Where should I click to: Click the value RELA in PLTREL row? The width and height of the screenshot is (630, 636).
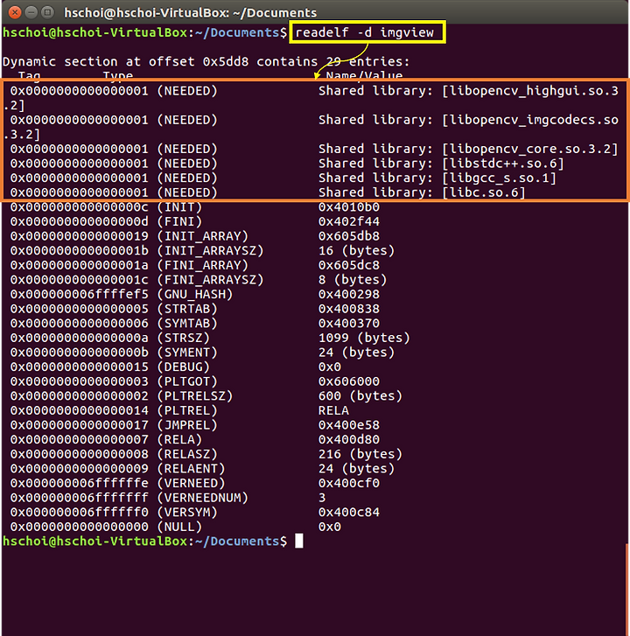click(x=333, y=411)
